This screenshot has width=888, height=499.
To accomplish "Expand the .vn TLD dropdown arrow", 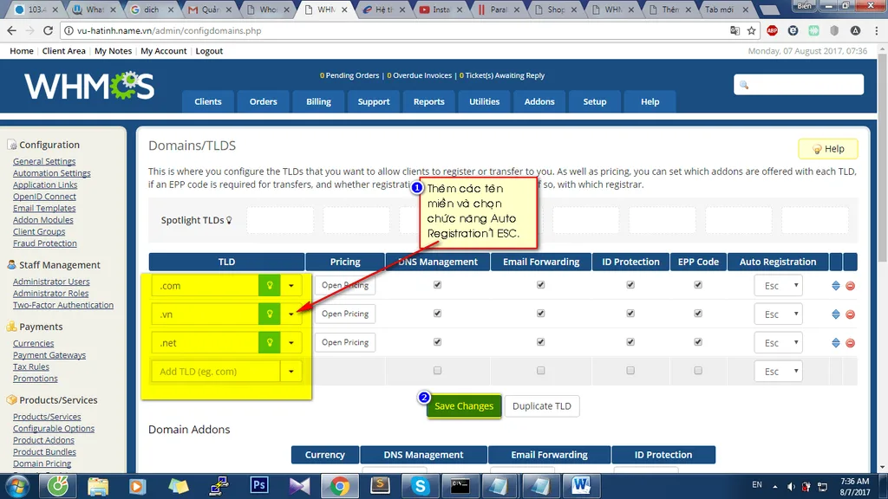I will pos(291,314).
